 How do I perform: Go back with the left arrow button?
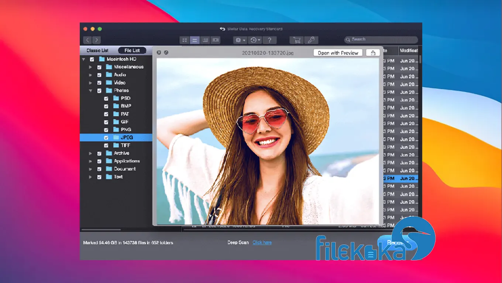(87, 40)
